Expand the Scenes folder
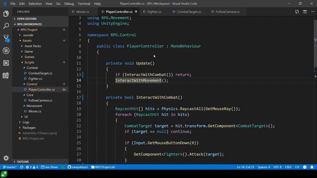317x178 pixels. pos(41,57)
